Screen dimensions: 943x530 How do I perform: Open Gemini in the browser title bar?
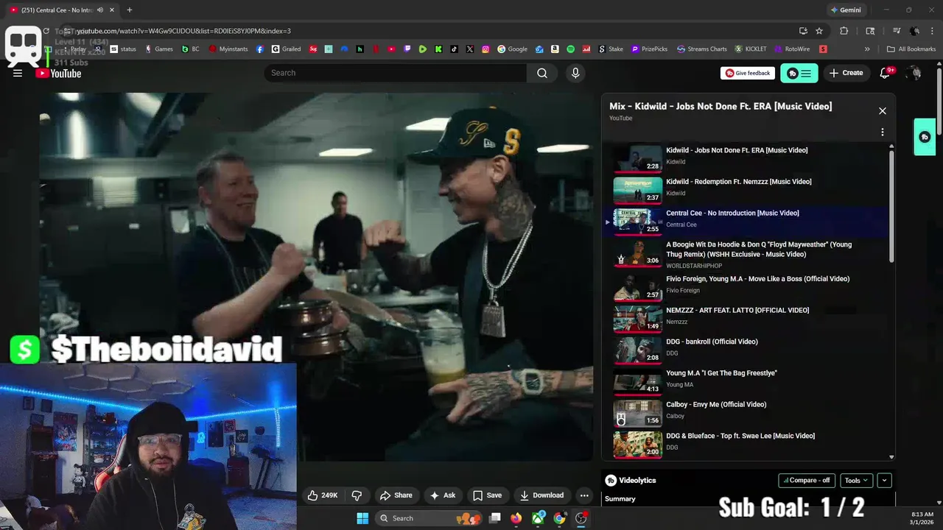[x=845, y=10]
